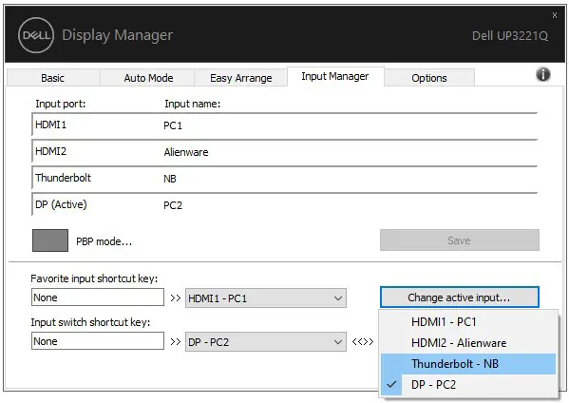Select the checked DP - PC2 menu entry
The height and width of the screenshot is (403, 569).
(468, 385)
